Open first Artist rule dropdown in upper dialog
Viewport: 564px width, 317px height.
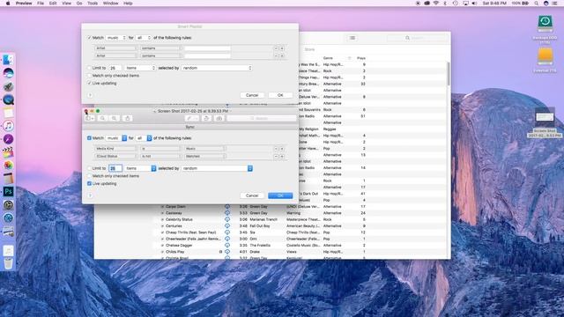115,48
